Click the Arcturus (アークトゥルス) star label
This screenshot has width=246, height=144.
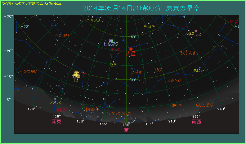click(x=93, y=20)
